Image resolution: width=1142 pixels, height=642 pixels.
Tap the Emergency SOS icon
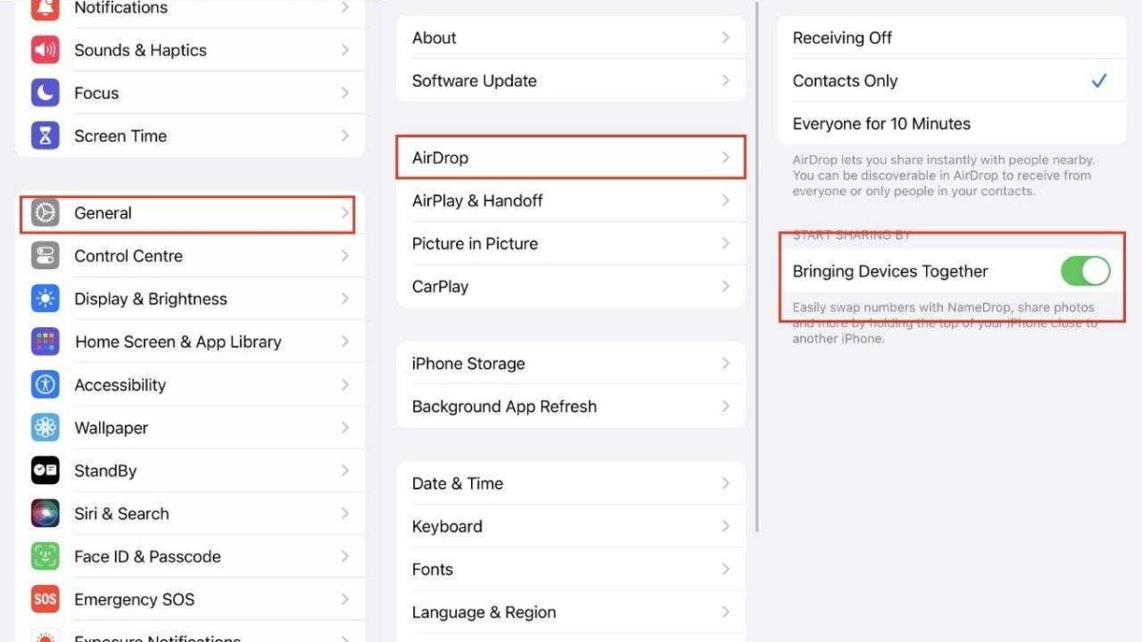click(45, 599)
